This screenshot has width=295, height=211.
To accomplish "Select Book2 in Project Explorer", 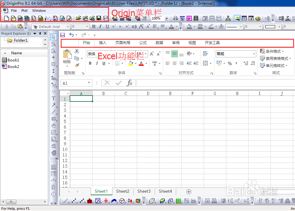I will [11, 66].
